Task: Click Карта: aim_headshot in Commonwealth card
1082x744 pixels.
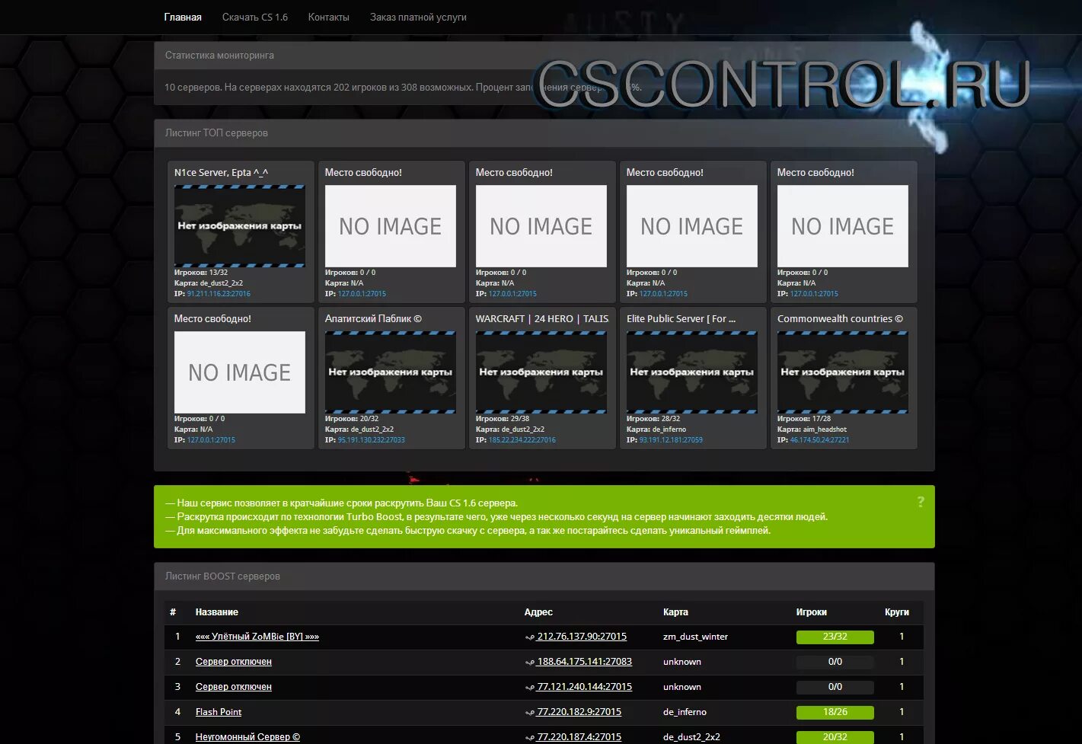Action: [812, 429]
